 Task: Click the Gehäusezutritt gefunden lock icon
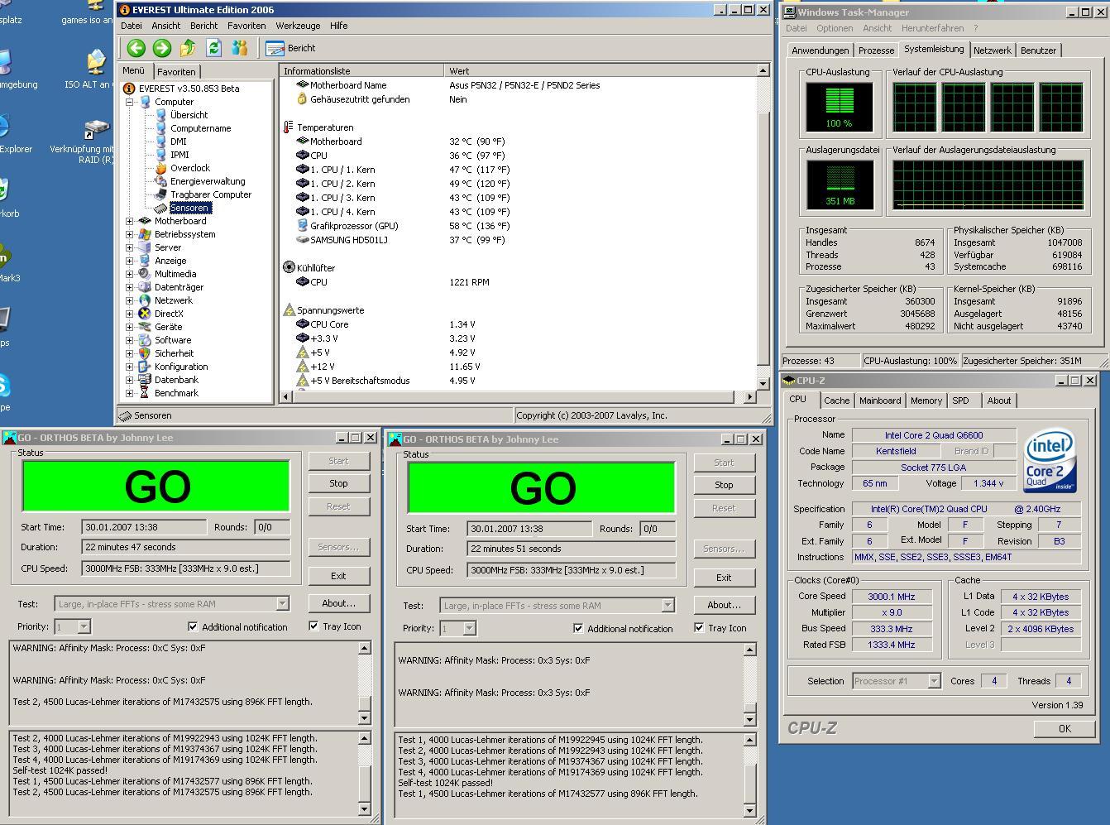click(302, 99)
